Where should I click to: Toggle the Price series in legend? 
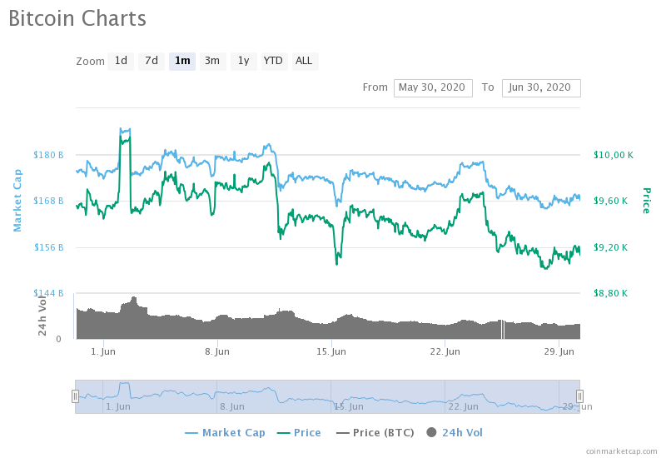tap(299, 433)
